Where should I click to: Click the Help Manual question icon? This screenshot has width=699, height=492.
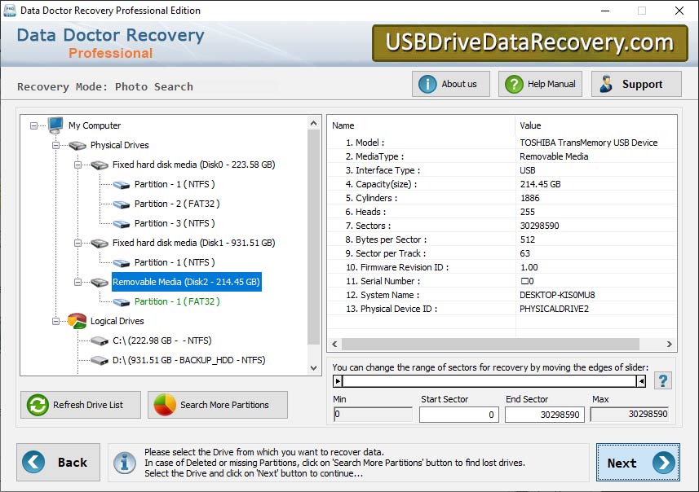[x=513, y=83]
